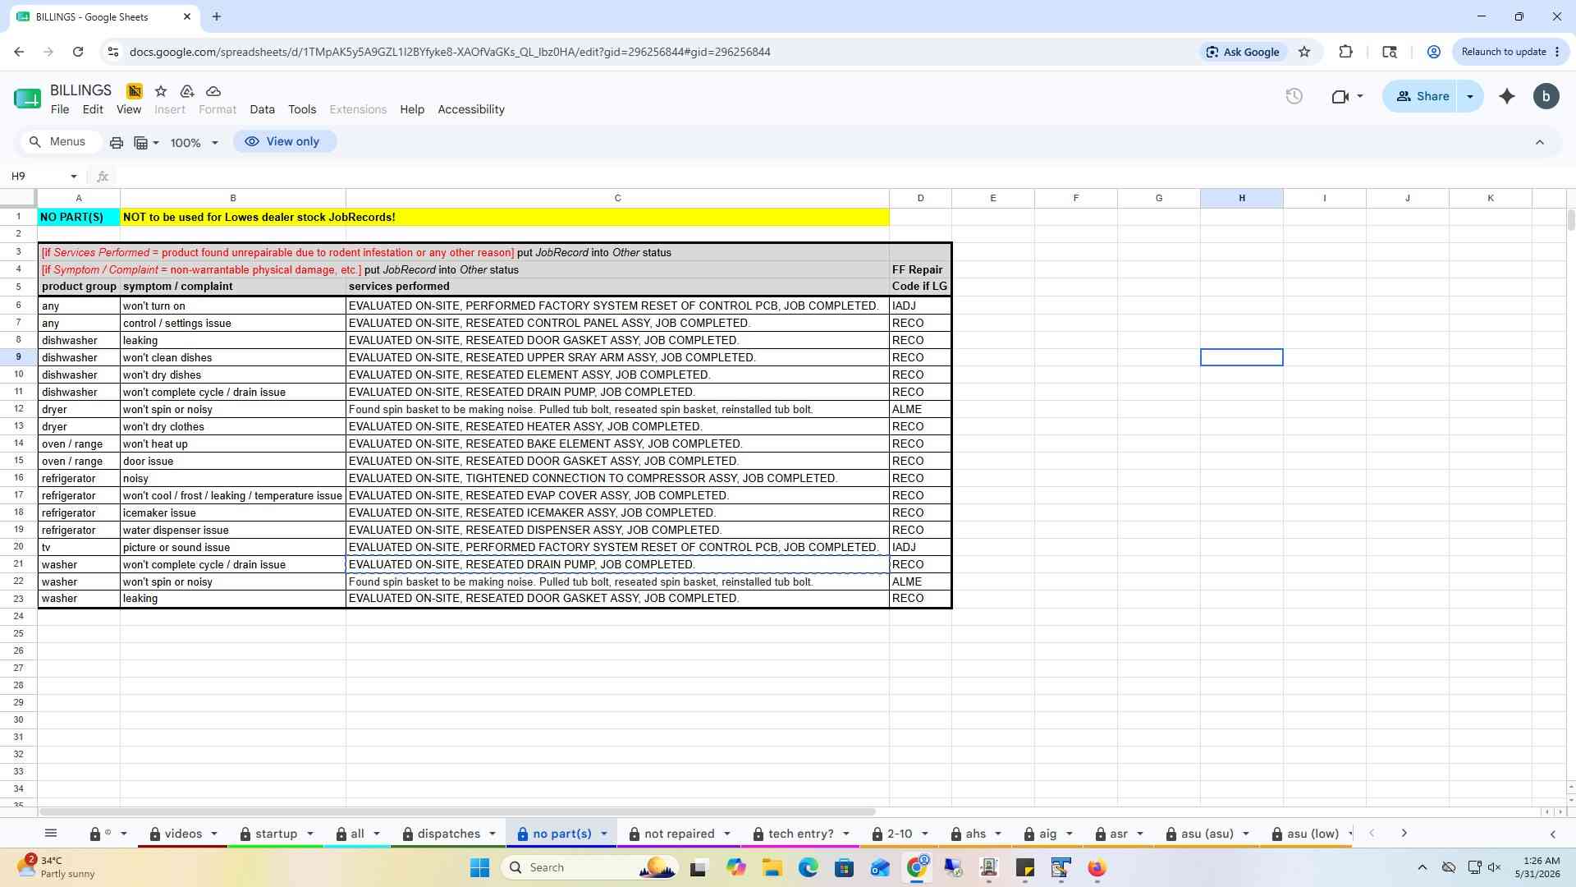
Task: Star the BILLINGS document
Action: pyautogui.click(x=161, y=91)
